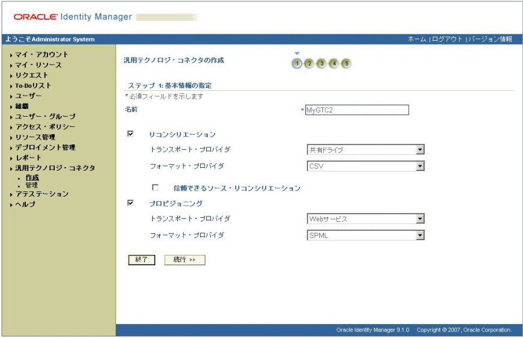This screenshot has width=523, height=338.
Task: Expand マイ・リソース in the sidebar
Action: click(x=38, y=65)
